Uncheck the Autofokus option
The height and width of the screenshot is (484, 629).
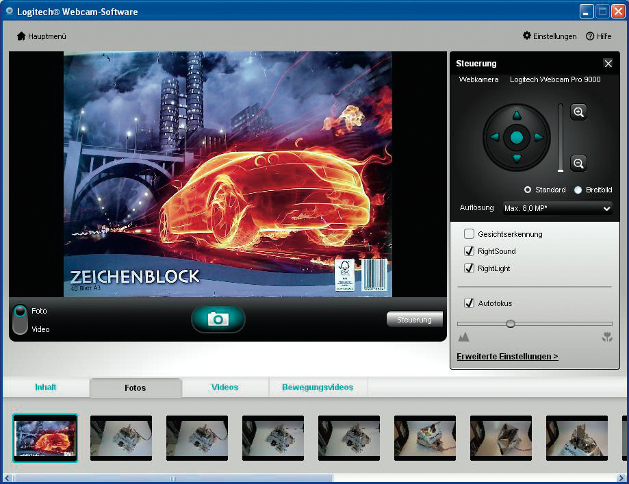click(469, 303)
